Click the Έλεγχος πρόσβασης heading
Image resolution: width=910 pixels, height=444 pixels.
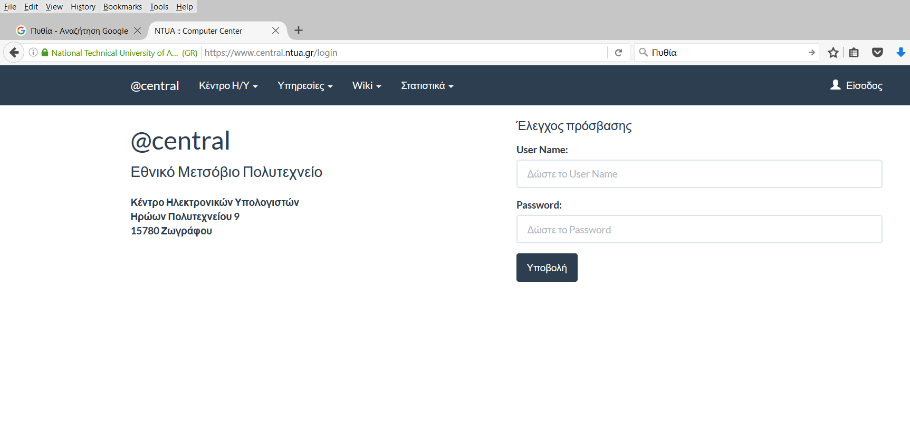click(x=574, y=126)
